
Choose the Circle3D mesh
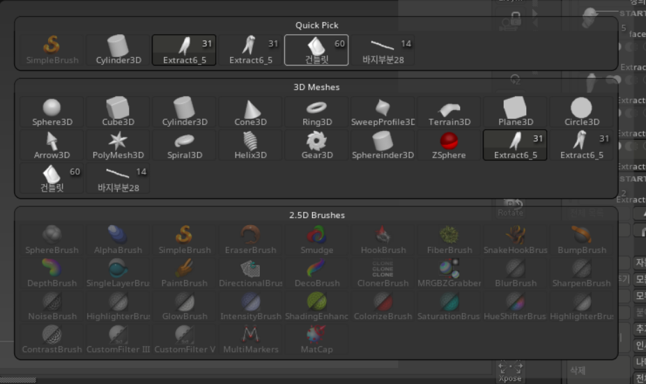(x=581, y=112)
